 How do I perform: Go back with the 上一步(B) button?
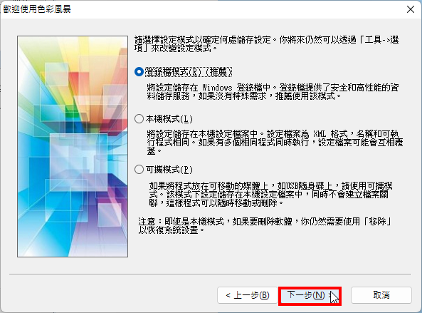pos(248,295)
